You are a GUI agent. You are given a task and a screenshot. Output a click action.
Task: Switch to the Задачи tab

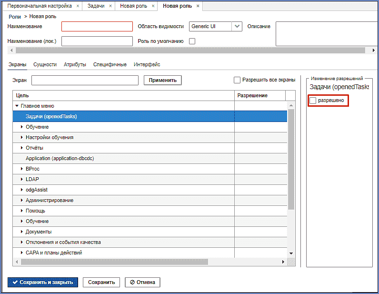point(96,6)
